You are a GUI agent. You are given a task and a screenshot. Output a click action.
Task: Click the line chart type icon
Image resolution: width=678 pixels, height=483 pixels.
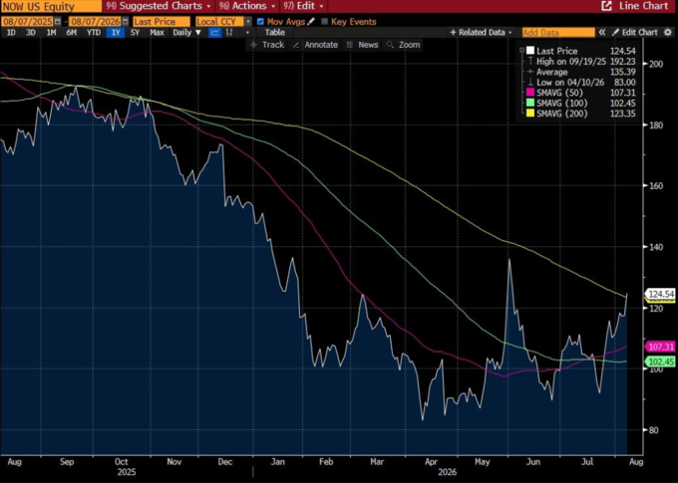pyautogui.click(x=214, y=33)
